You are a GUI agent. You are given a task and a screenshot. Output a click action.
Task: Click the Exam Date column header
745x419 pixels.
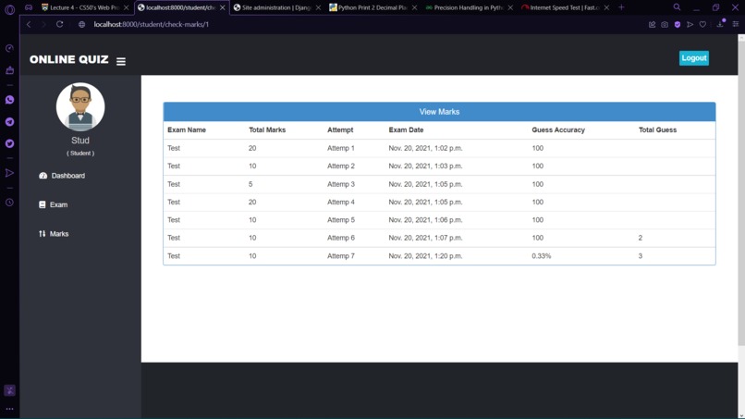click(406, 129)
